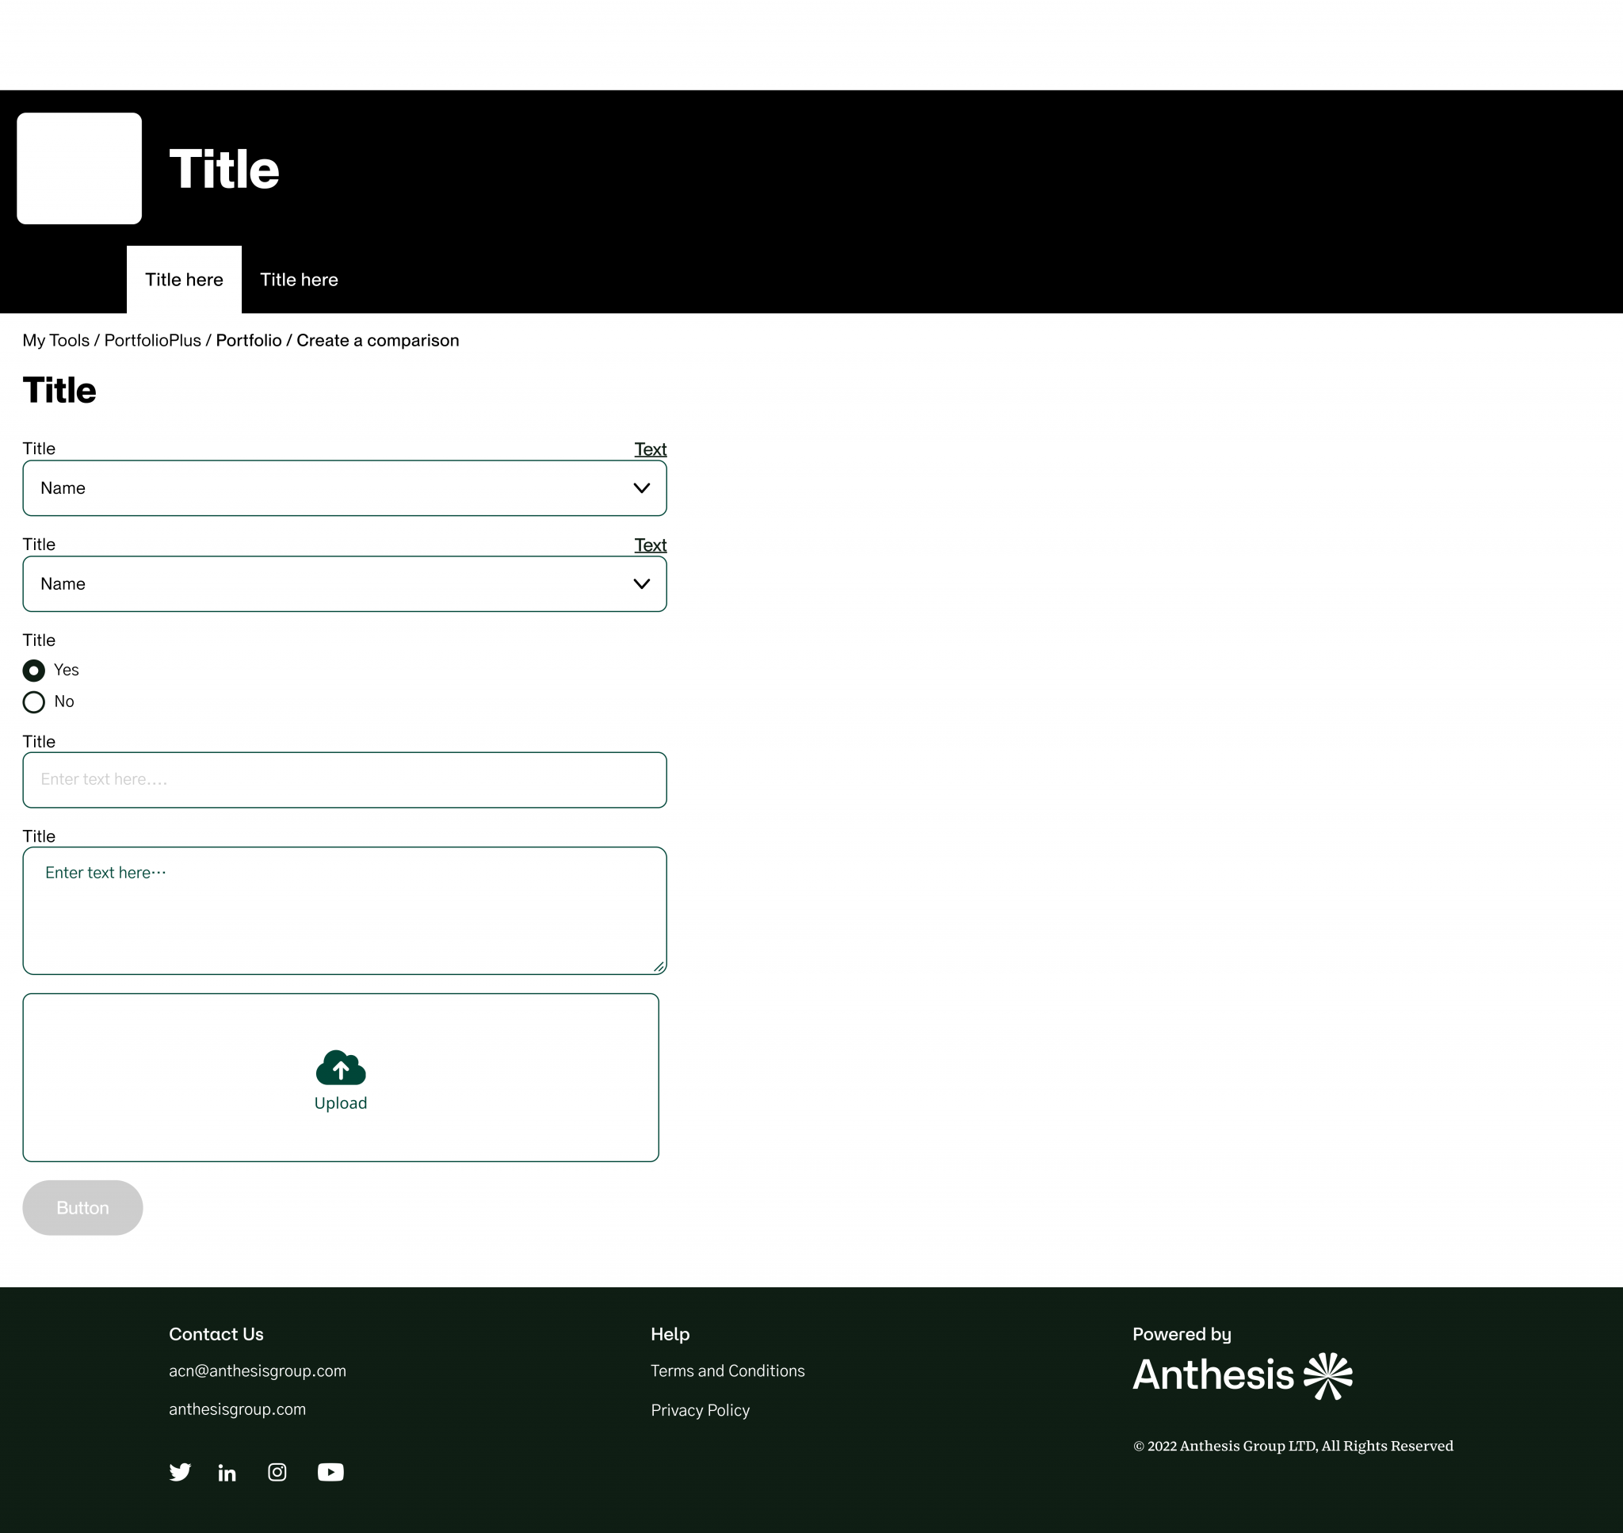Select the No radio button
The height and width of the screenshot is (1533, 1623).
click(33, 702)
